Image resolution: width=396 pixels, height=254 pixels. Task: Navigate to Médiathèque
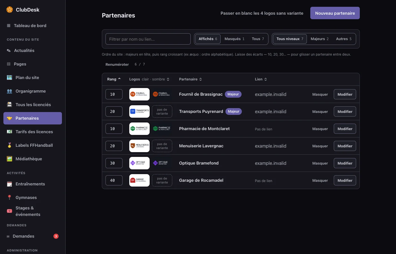click(x=33, y=159)
